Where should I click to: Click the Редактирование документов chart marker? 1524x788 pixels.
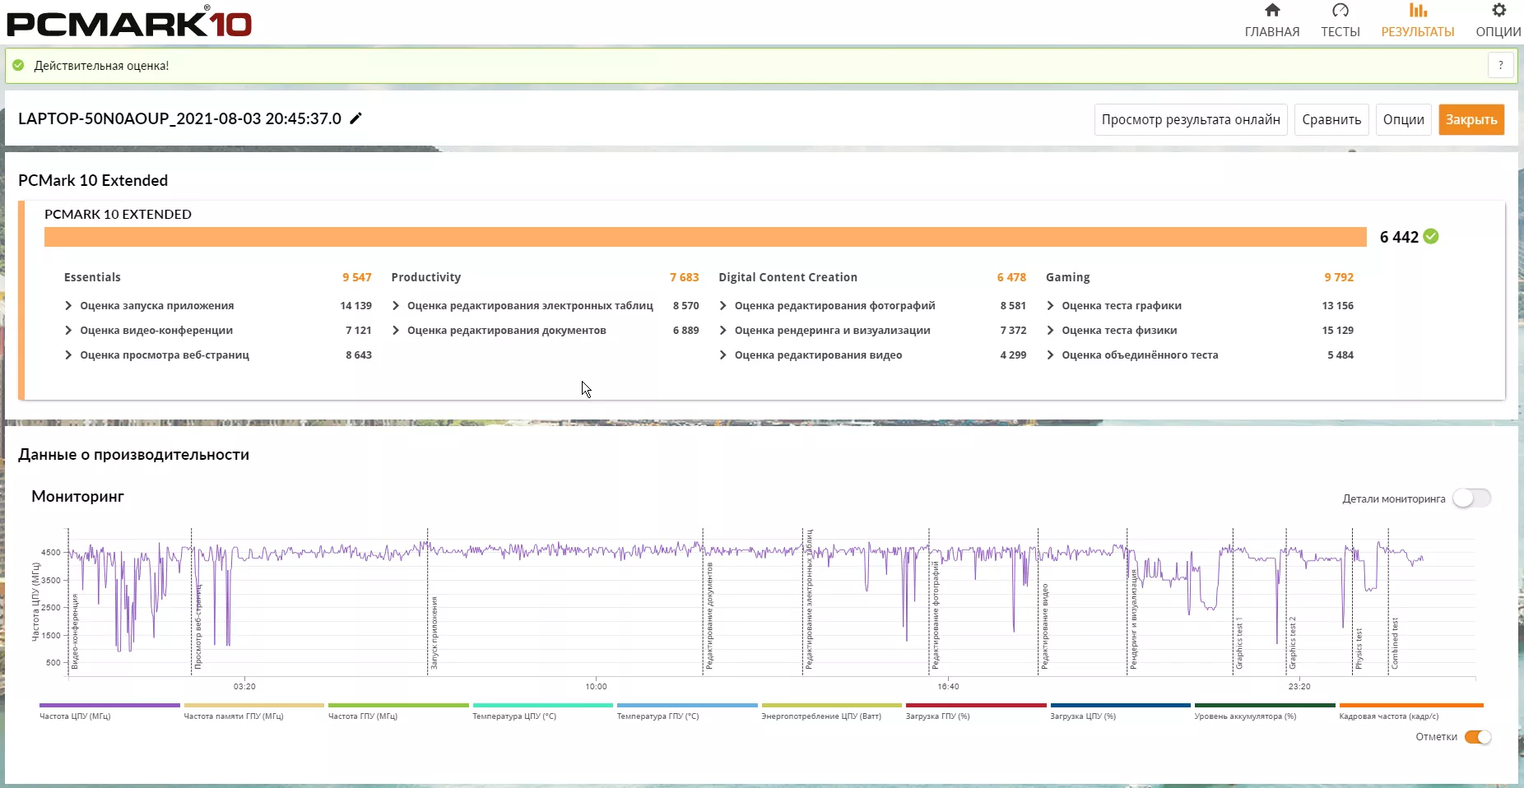(x=710, y=616)
